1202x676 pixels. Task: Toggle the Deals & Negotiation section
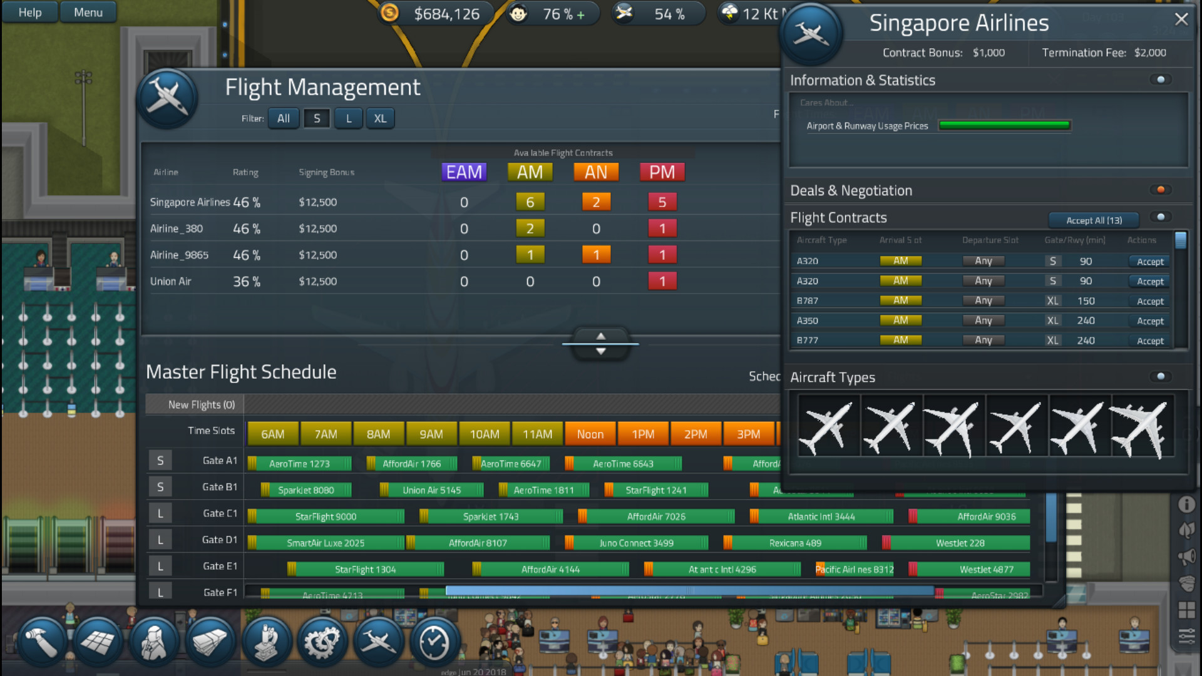tap(1161, 190)
